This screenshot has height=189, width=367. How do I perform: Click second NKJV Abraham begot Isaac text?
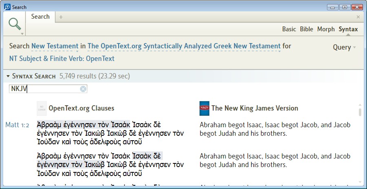(x=275, y=160)
